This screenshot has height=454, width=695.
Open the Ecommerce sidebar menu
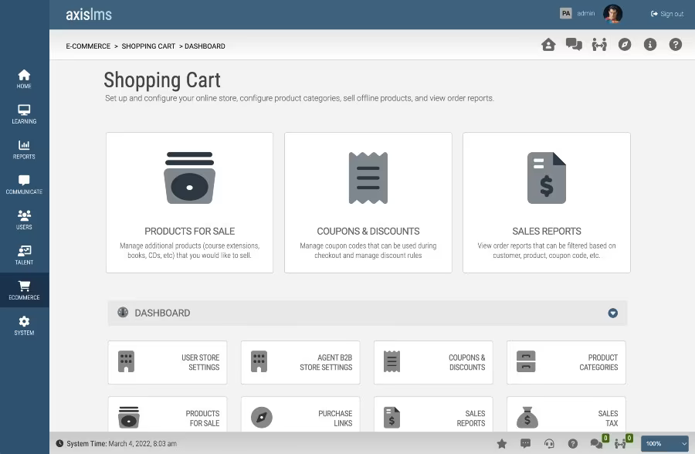click(x=25, y=290)
